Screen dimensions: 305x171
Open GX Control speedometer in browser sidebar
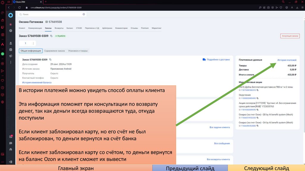pos(2,13)
